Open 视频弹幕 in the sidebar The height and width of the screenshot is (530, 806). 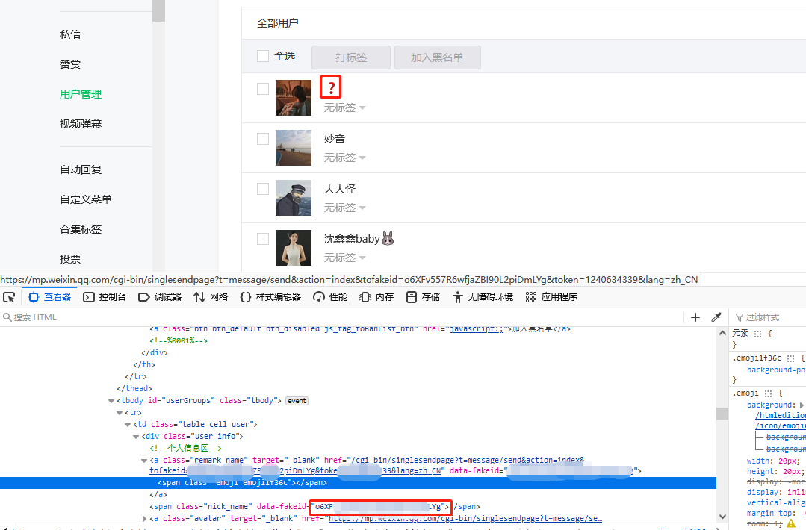[x=81, y=124]
